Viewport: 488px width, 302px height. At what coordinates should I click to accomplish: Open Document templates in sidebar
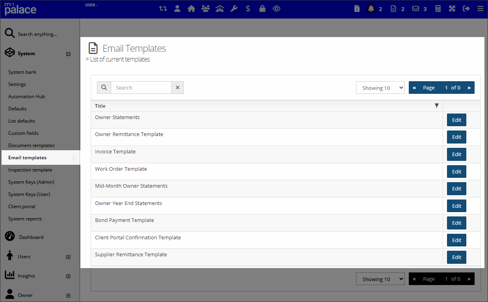tap(32, 145)
